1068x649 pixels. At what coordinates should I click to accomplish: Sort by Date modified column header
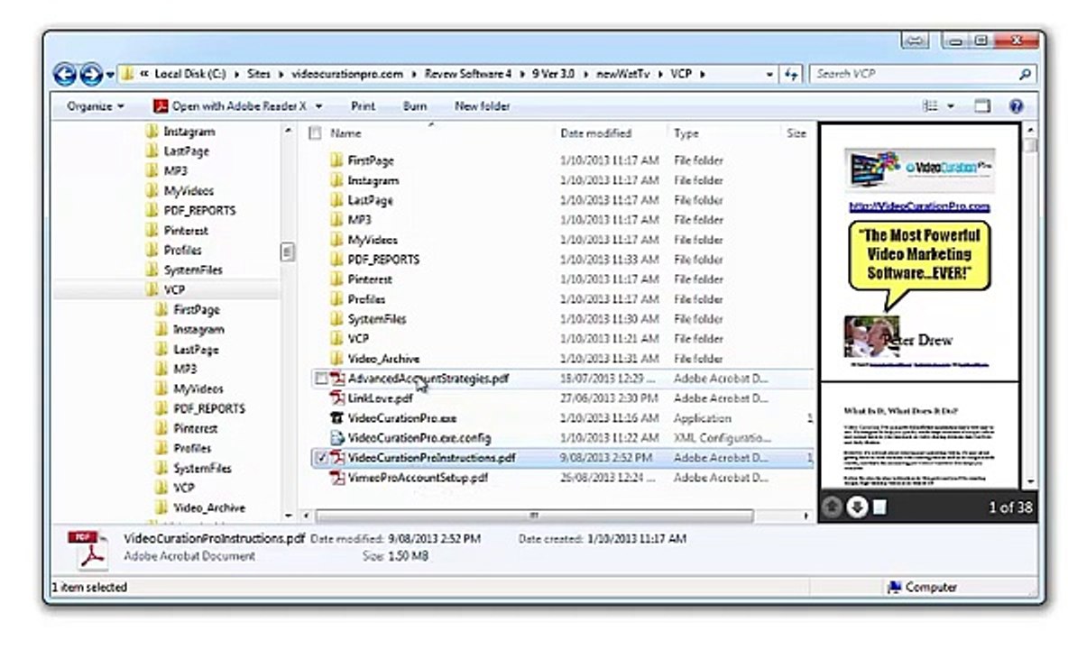coord(596,133)
